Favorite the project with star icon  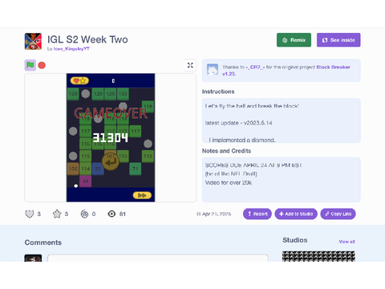pos(57,214)
